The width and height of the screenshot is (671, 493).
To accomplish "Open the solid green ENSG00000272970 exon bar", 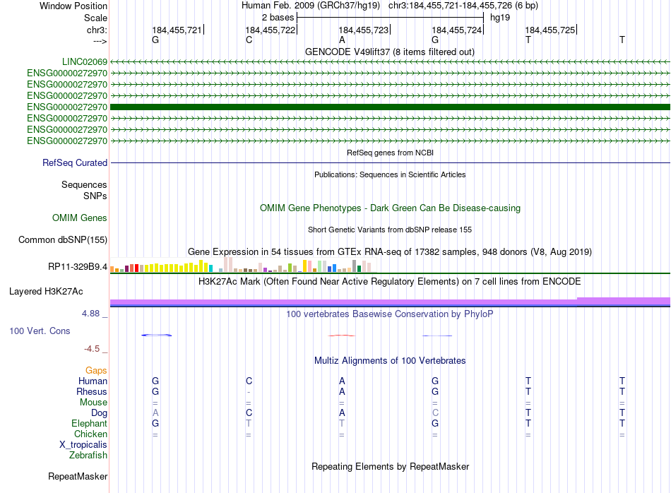I will pos(390,107).
